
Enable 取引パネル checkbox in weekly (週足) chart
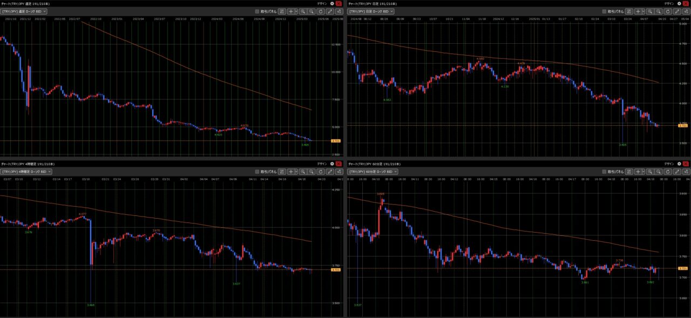[257, 11]
